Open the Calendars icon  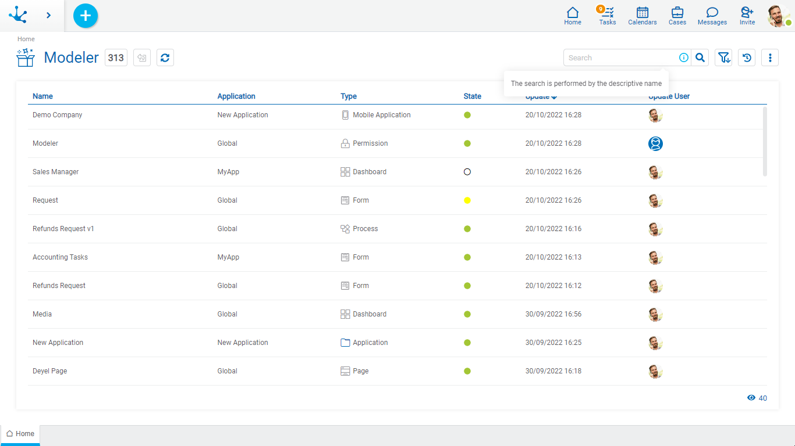click(x=643, y=16)
